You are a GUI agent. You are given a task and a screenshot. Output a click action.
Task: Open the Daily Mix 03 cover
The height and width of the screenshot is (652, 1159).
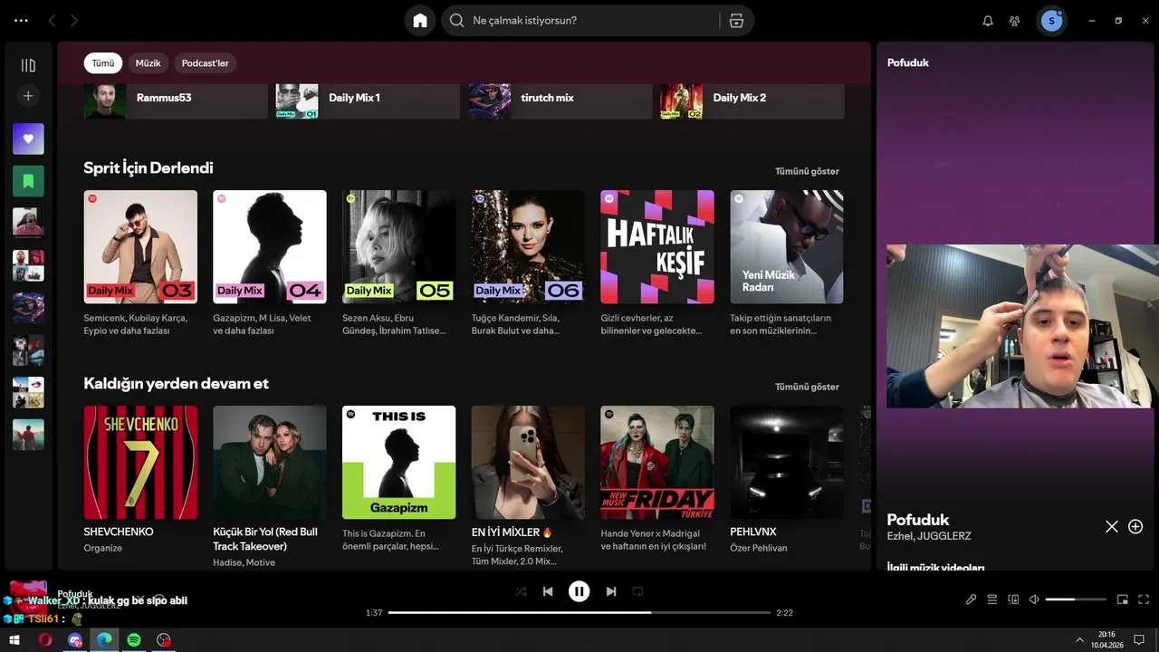point(140,246)
